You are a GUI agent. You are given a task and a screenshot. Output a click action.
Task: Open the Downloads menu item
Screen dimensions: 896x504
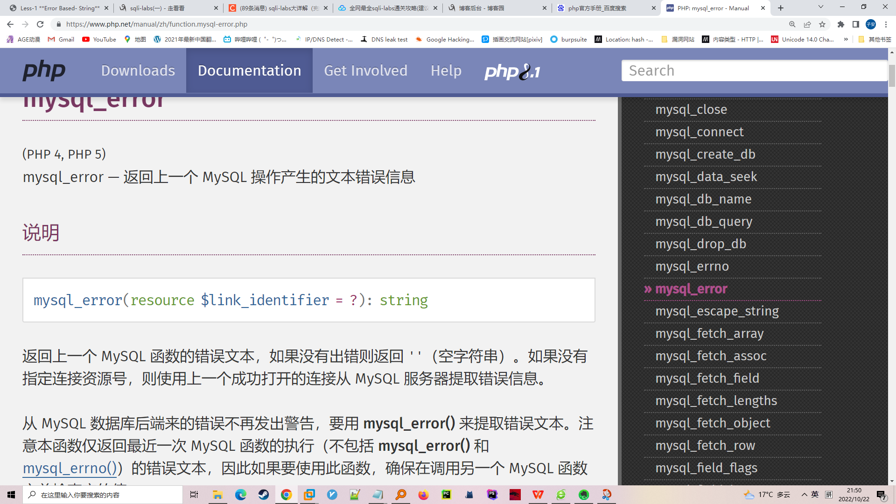(x=138, y=70)
